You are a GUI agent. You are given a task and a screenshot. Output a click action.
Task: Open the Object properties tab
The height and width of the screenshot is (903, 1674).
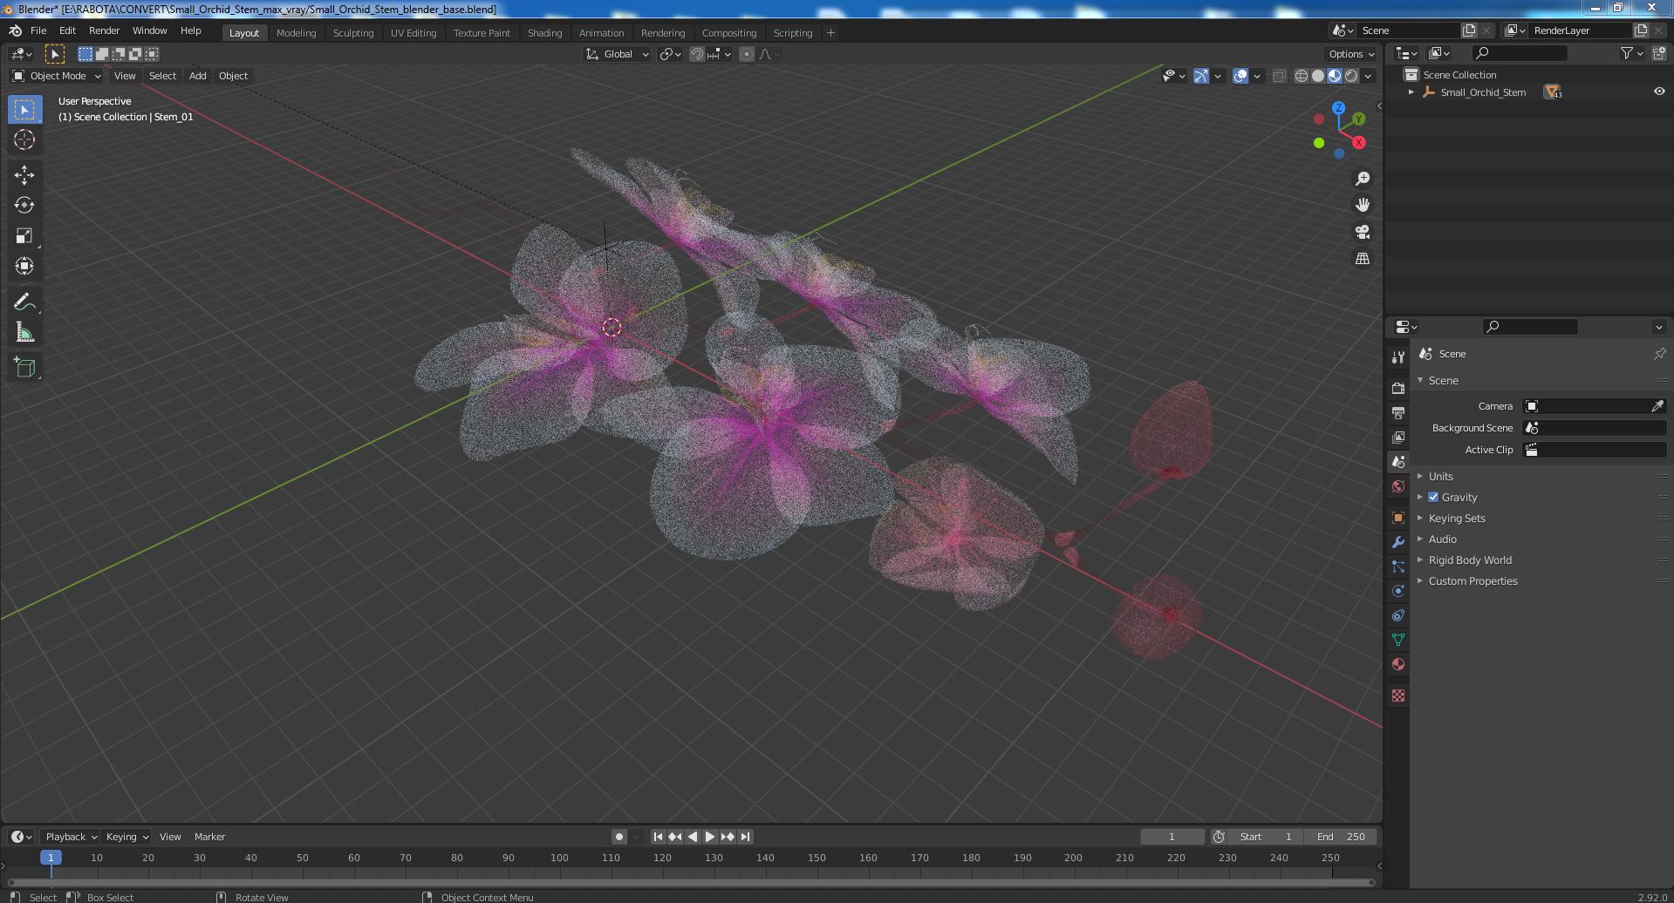pyautogui.click(x=1398, y=518)
